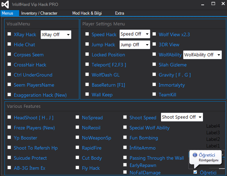The height and width of the screenshot is (176, 227).
Task: Tick Gravity [ F , G ] checkbox
Action: [x=154, y=74]
